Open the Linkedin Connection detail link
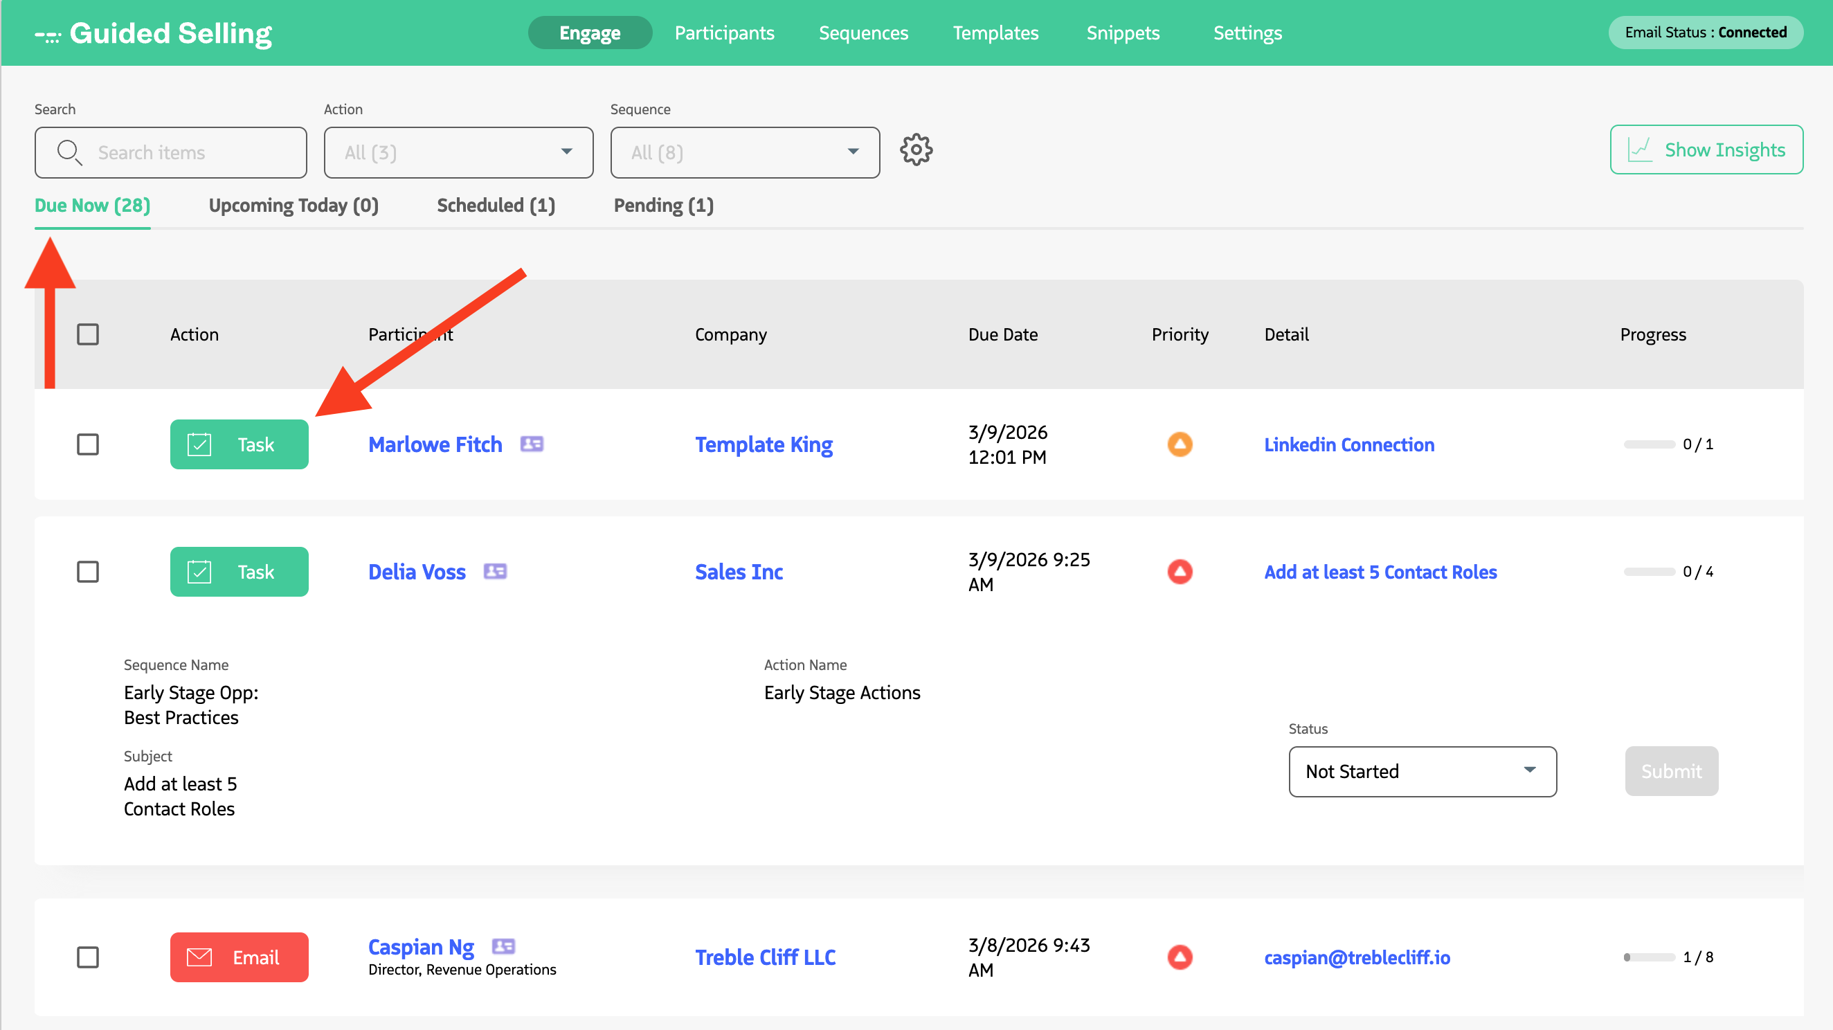The width and height of the screenshot is (1833, 1030). coord(1349,444)
